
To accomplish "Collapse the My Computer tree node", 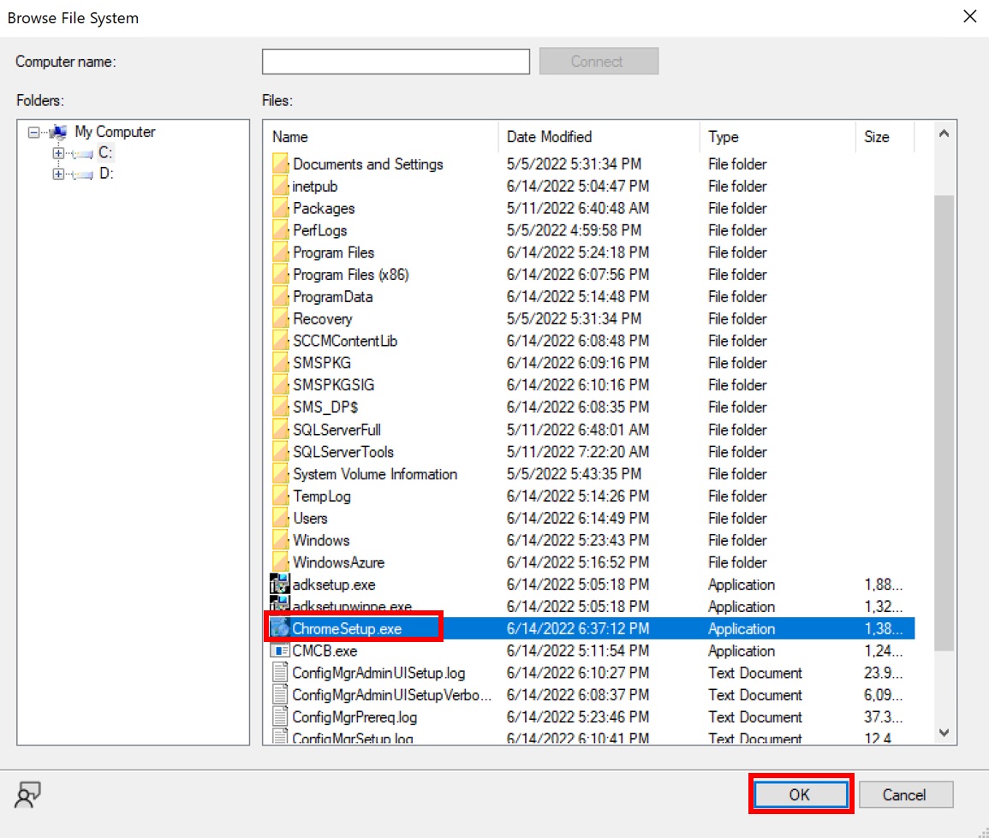I will point(33,133).
